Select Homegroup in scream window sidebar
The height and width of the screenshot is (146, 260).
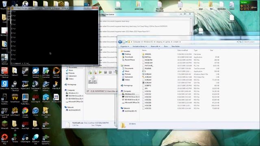[x=128, y=86]
